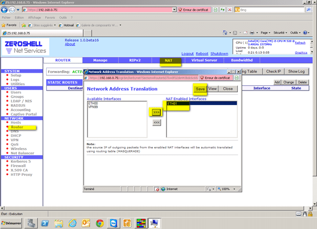
Task: Click the Bing search input field
Action: tap(272, 10)
